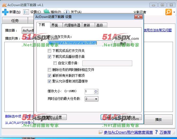Click the 火影忍者 search box text
Viewport: 177px width, 139px height.
[140, 12]
